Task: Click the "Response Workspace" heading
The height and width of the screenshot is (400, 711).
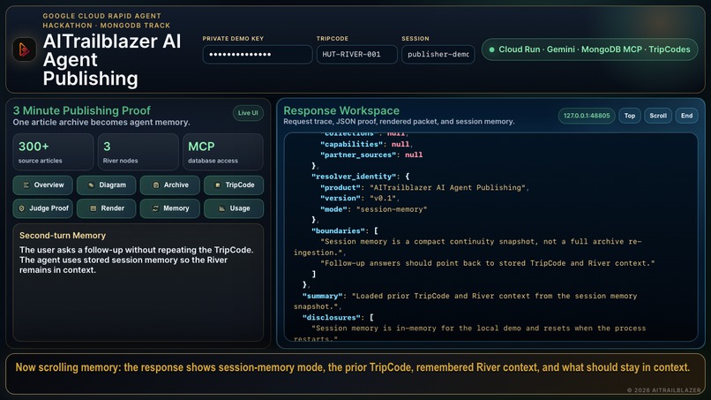Action: 341,110
